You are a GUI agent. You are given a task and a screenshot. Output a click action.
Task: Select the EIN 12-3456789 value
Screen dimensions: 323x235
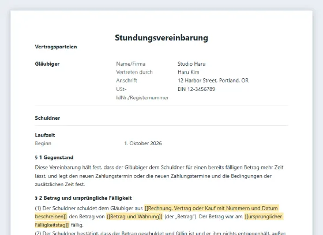click(x=196, y=89)
